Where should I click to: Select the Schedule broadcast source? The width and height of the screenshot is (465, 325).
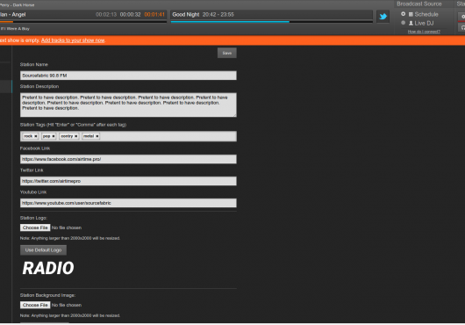pyautogui.click(x=403, y=14)
